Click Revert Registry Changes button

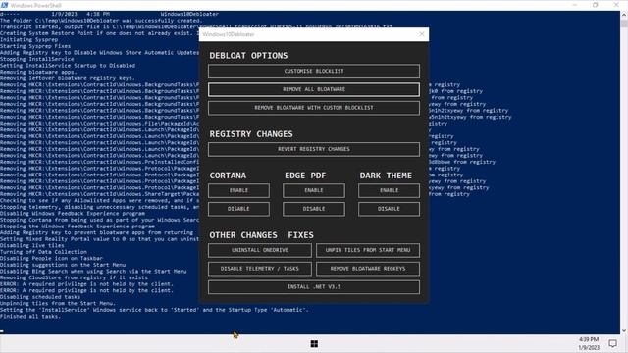(314, 149)
